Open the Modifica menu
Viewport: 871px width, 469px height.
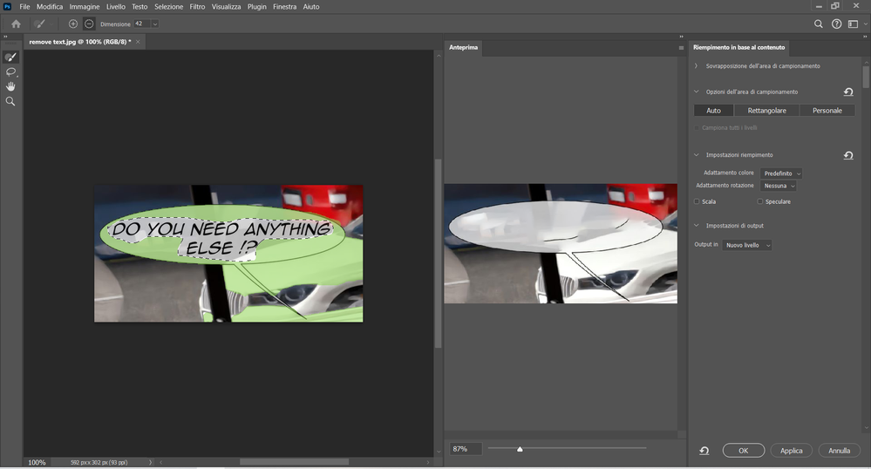pos(50,7)
